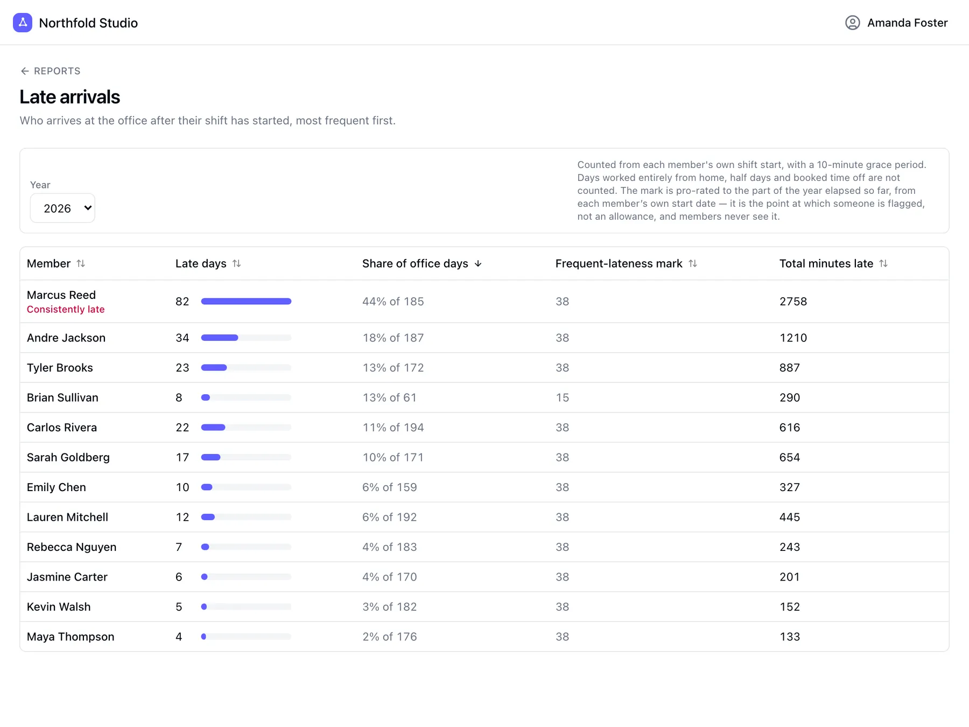This screenshot has height=727, width=969.
Task: Select Emily Chen row name
Action: coord(57,487)
